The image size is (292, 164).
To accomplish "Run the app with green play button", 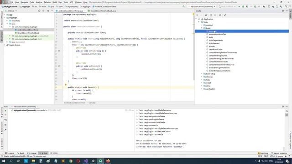I will [x=239, y=6].
